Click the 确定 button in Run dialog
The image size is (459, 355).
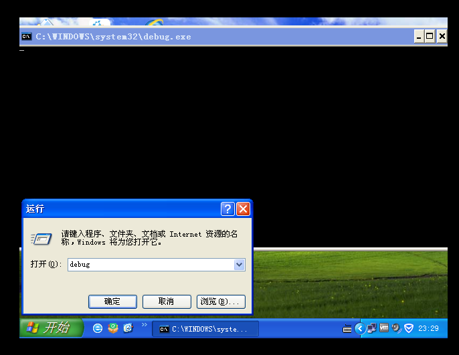point(112,302)
